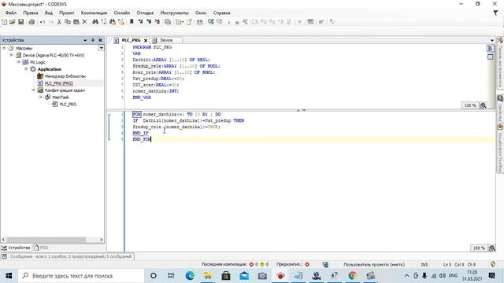
Task: Open the Проект menu
Action: [x=66, y=13]
